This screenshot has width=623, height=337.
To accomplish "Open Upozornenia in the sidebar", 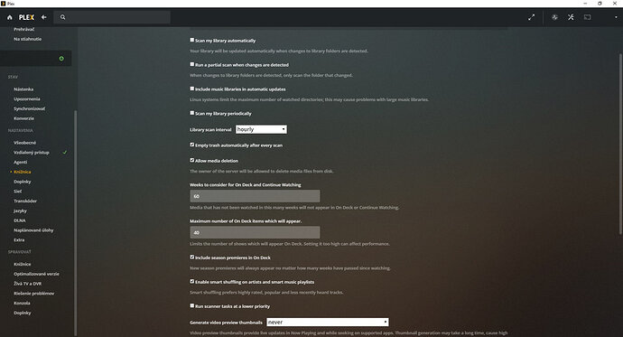I will [26, 99].
